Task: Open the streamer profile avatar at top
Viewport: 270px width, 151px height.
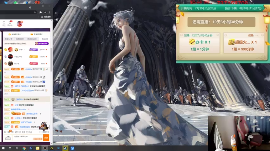Action: point(20,23)
